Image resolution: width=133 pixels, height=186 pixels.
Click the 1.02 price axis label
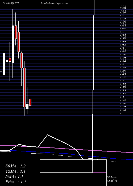coord(123,109)
